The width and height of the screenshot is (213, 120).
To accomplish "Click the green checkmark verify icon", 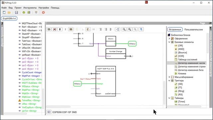I will [24, 13].
